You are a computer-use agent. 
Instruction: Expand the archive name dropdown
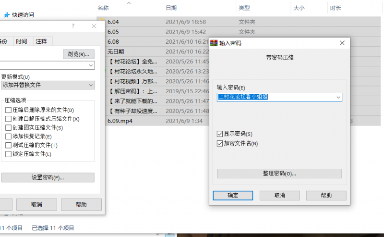click(x=91, y=65)
